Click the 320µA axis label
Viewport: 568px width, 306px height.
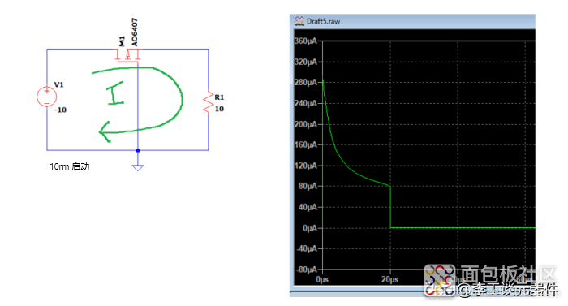(306, 62)
